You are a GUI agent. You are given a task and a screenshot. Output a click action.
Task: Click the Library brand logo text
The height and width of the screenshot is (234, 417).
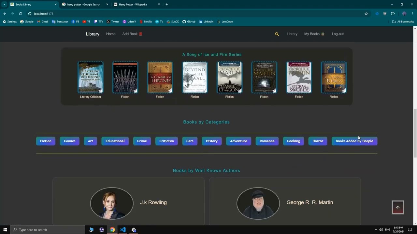[x=93, y=34]
